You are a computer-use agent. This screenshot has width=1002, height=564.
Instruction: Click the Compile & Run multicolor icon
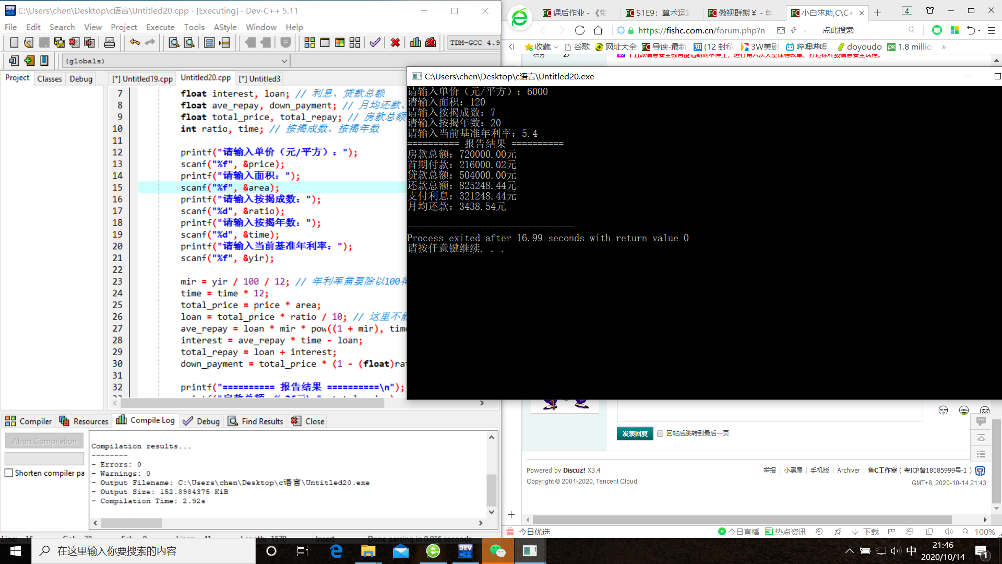340,42
